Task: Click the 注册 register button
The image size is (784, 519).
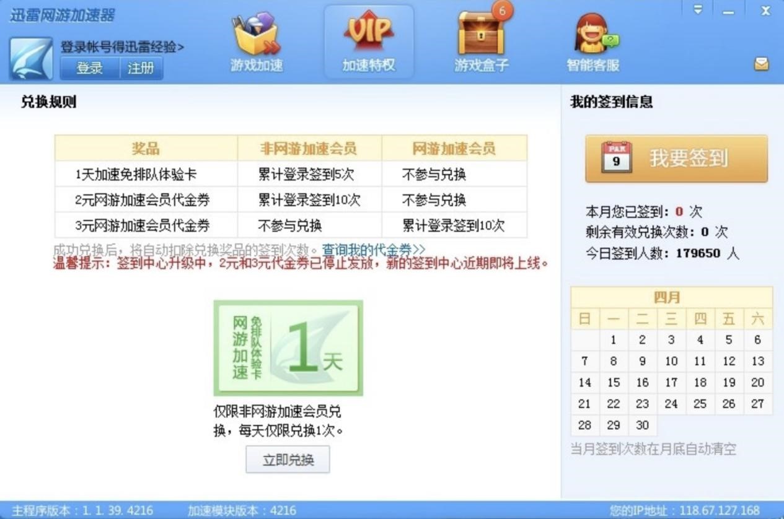Action: (141, 68)
